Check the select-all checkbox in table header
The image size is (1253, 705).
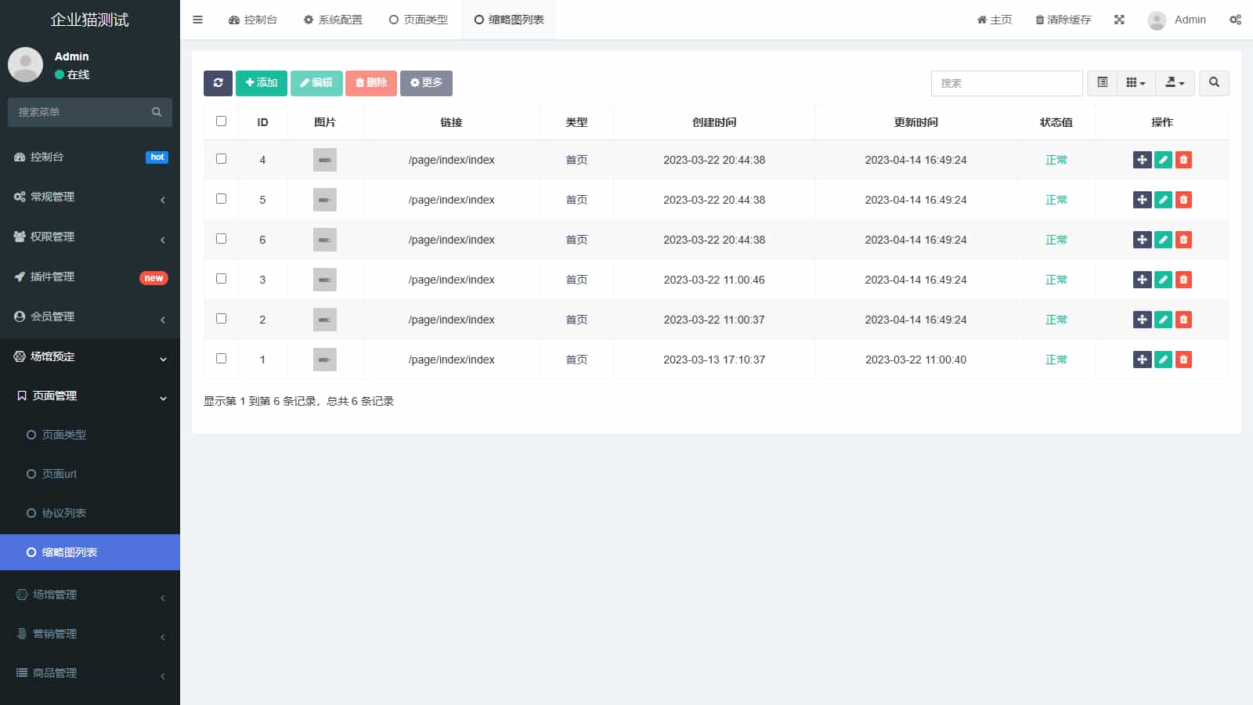[221, 121]
